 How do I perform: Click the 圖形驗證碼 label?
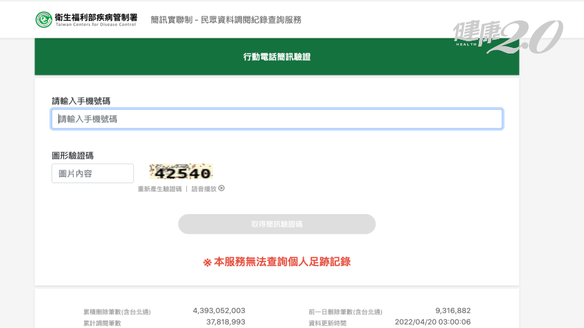(73, 156)
